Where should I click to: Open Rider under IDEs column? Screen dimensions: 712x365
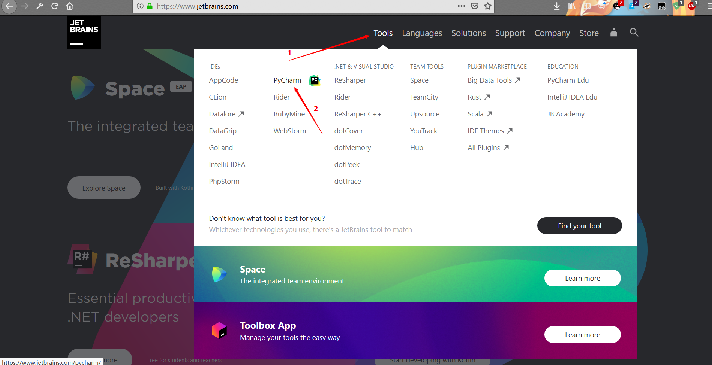281,97
